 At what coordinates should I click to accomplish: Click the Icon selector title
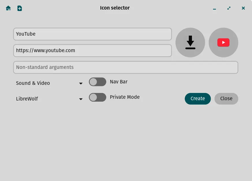(x=115, y=8)
